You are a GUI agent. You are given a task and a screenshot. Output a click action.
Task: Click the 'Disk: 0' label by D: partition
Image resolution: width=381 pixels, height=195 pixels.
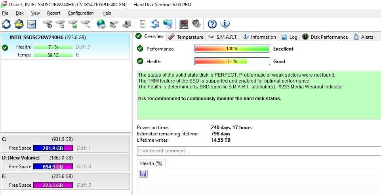(x=84, y=167)
